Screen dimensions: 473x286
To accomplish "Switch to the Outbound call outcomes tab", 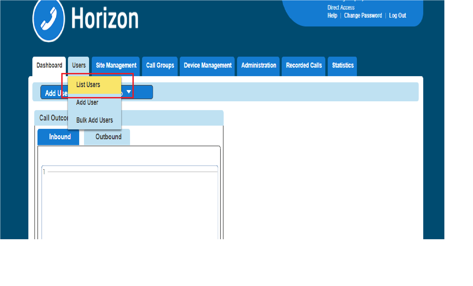I will point(107,137).
